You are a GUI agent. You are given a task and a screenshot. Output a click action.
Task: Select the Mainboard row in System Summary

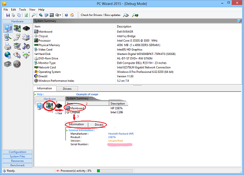coord(138,32)
